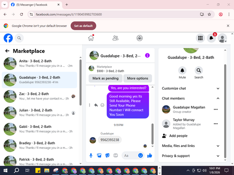Screen dimensions: 234x175
Task: Go back in browser history
Action: pos(5,14)
